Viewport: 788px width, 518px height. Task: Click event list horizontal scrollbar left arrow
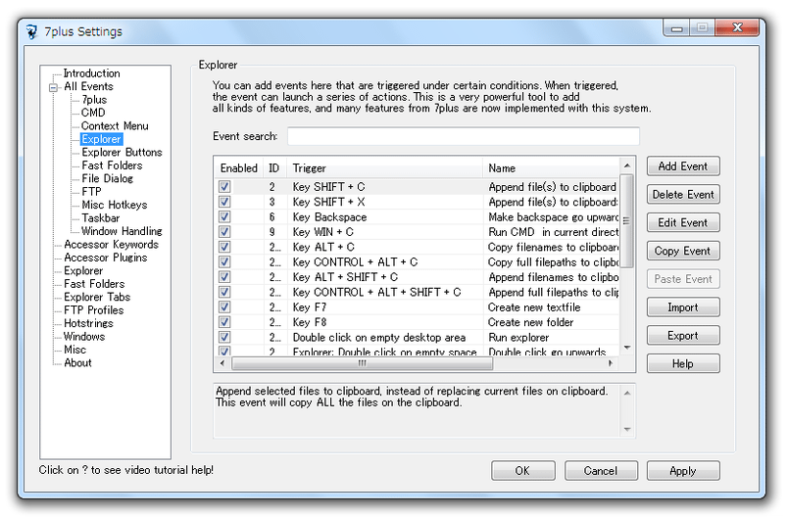point(222,363)
